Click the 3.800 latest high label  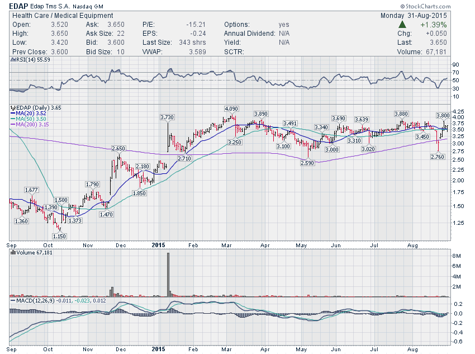click(x=443, y=115)
